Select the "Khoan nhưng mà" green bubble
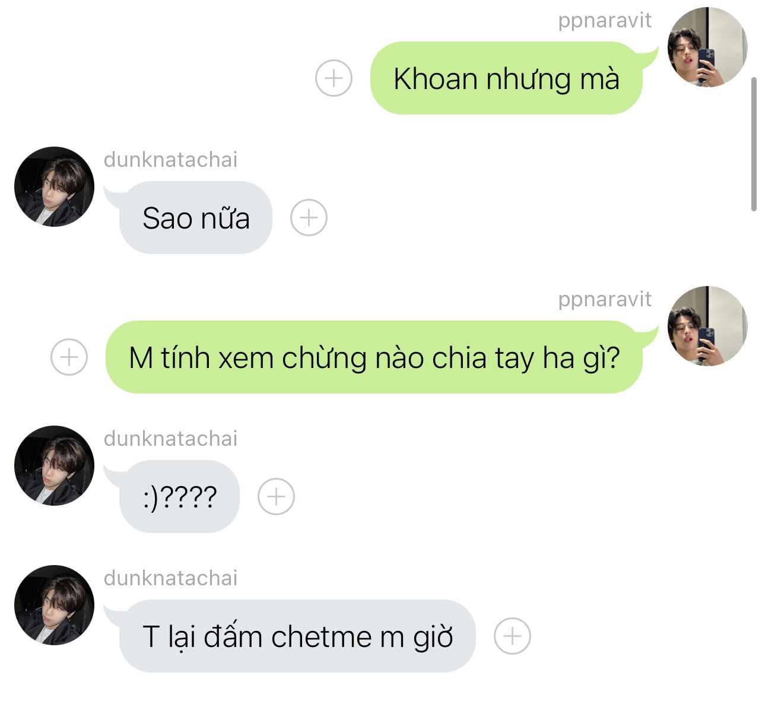This screenshot has height=701, width=762. tap(507, 78)
